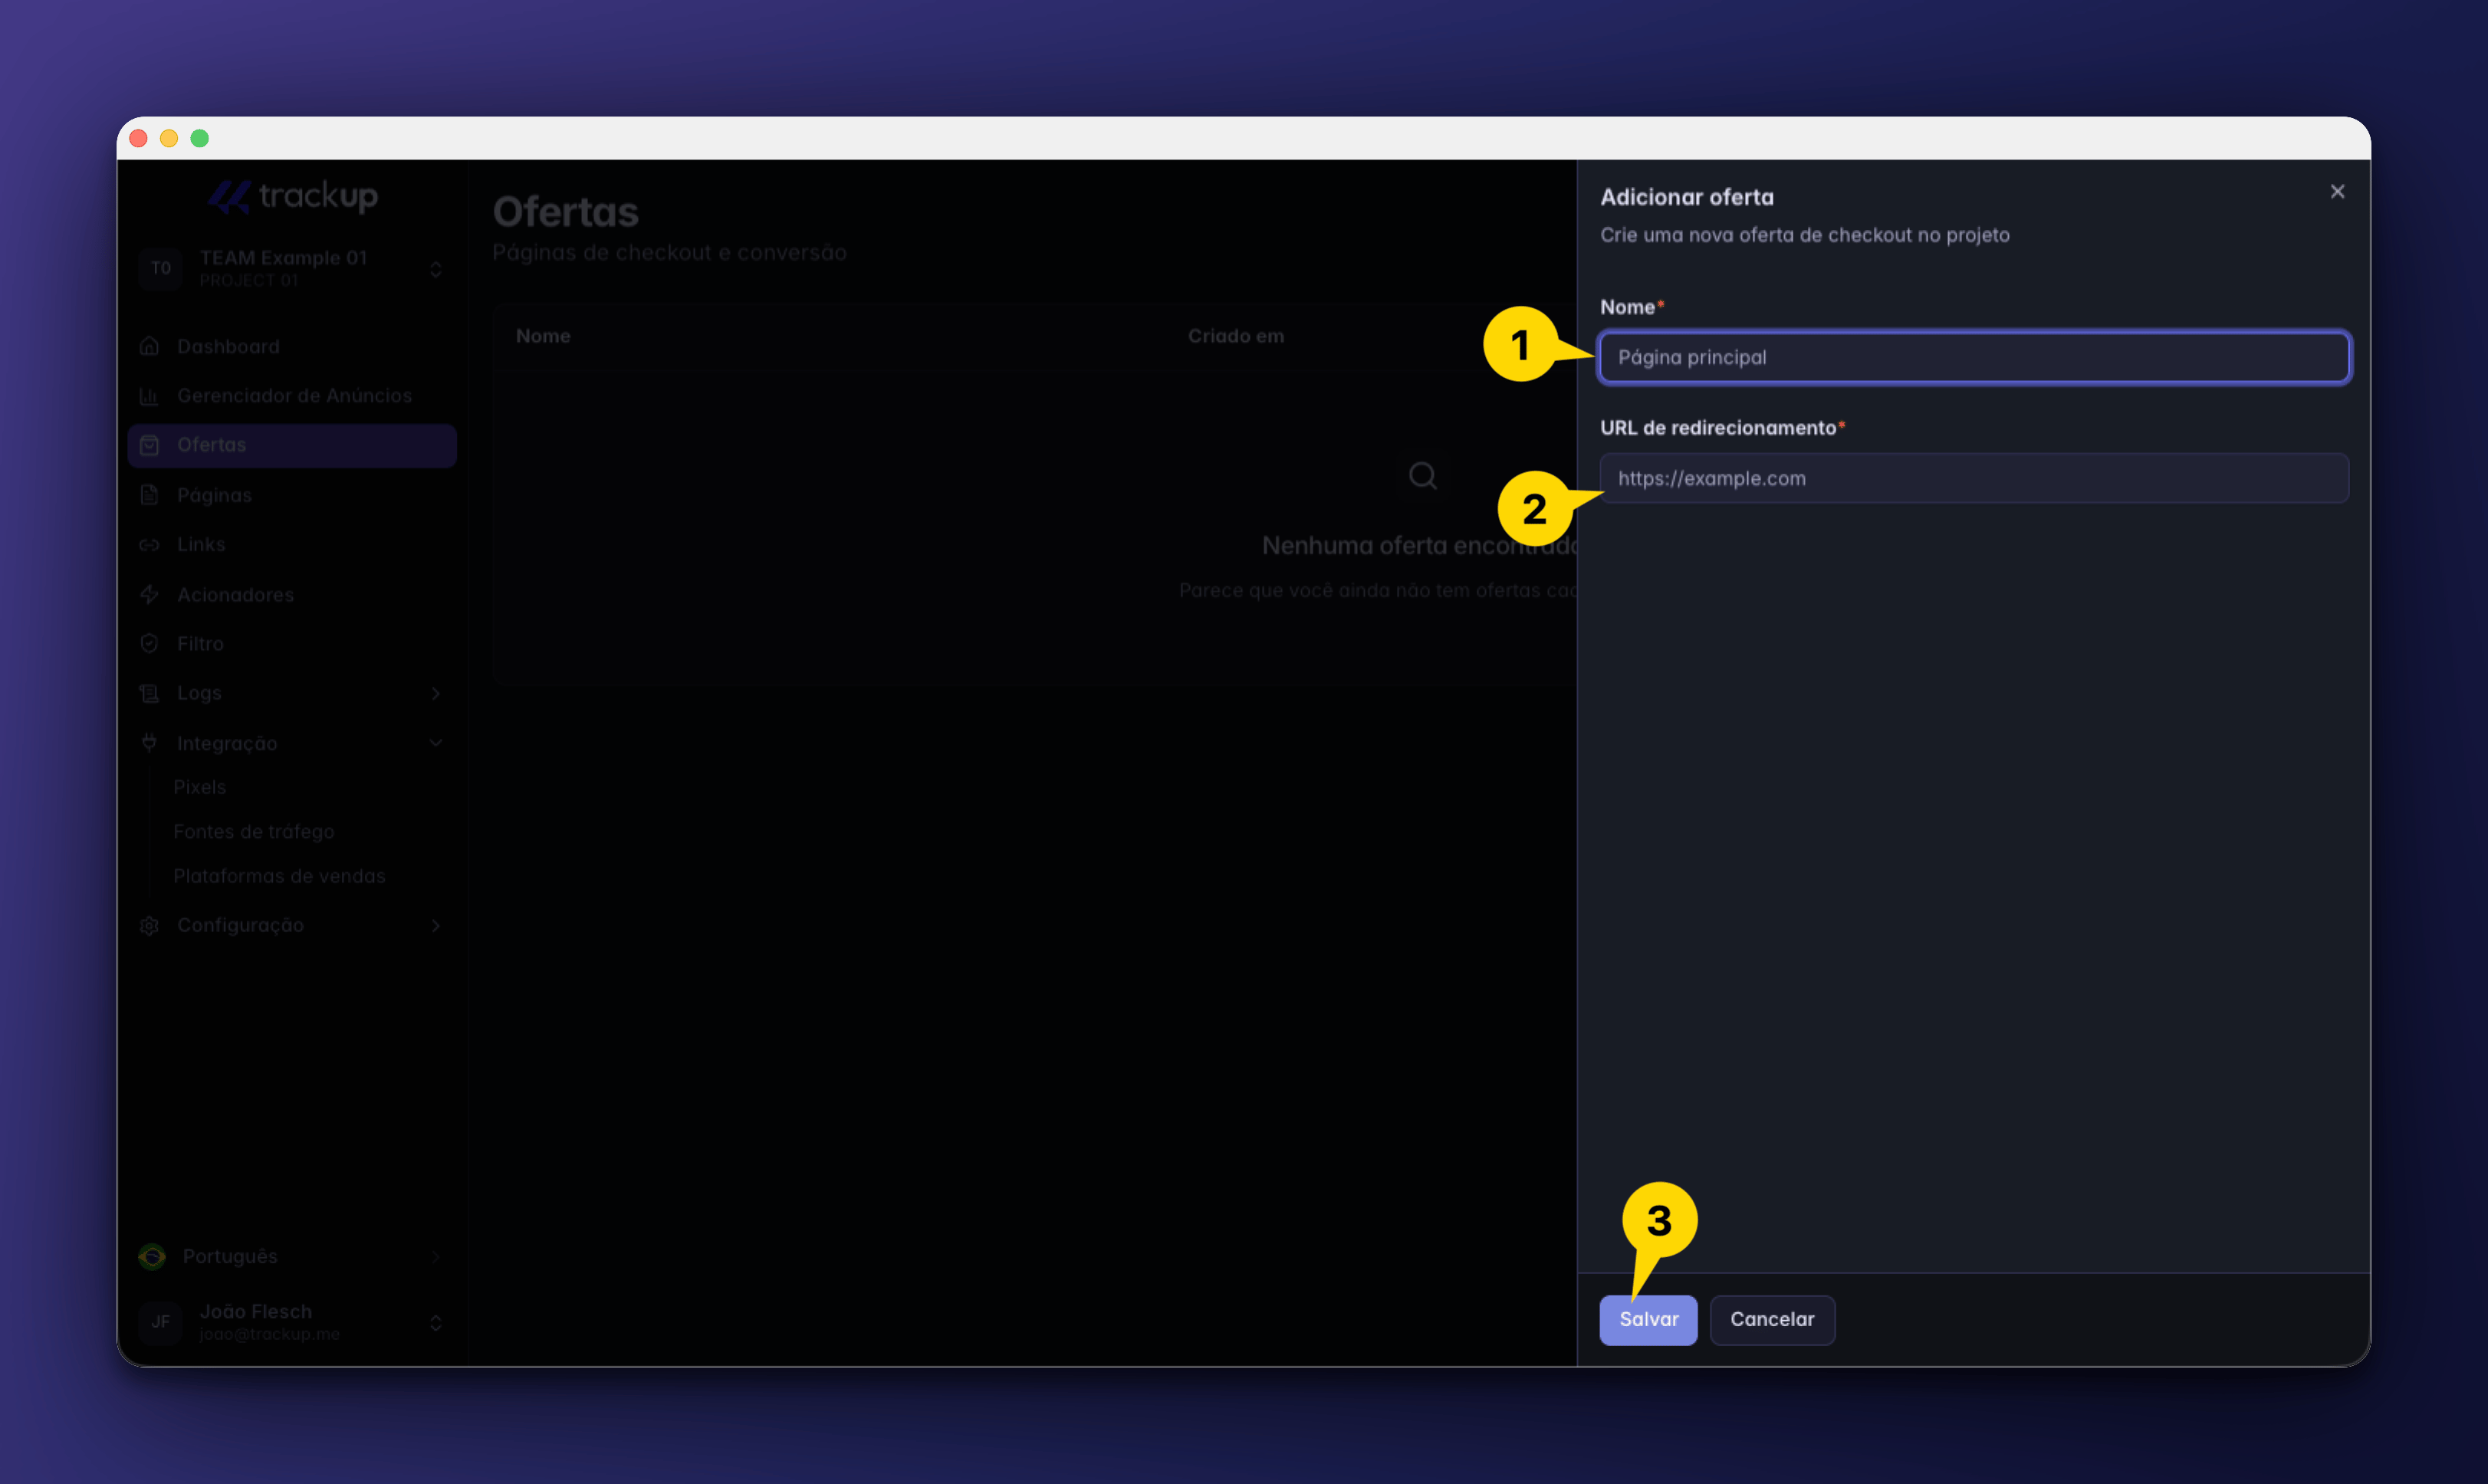
Task: Open the Links section
Action: click(x=292, y=544)
